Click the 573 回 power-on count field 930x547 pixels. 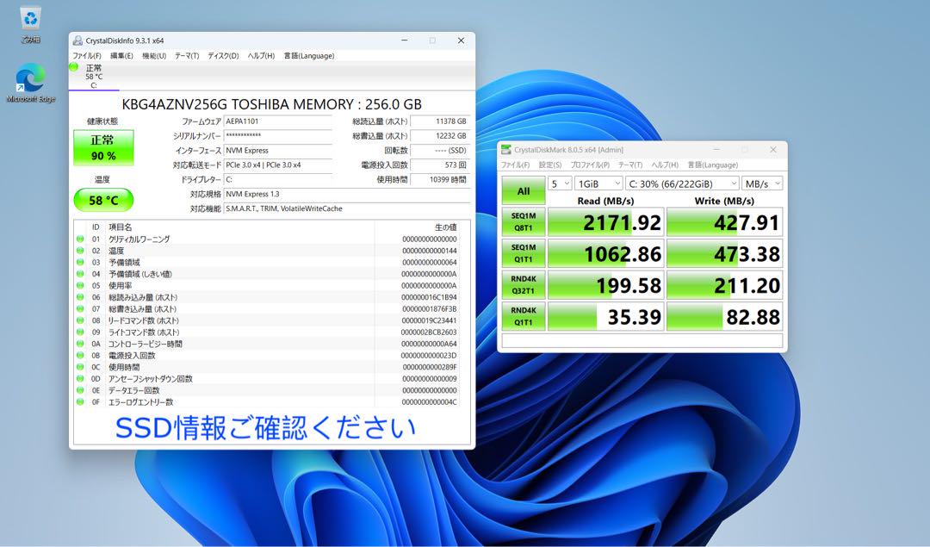(439, 165)
